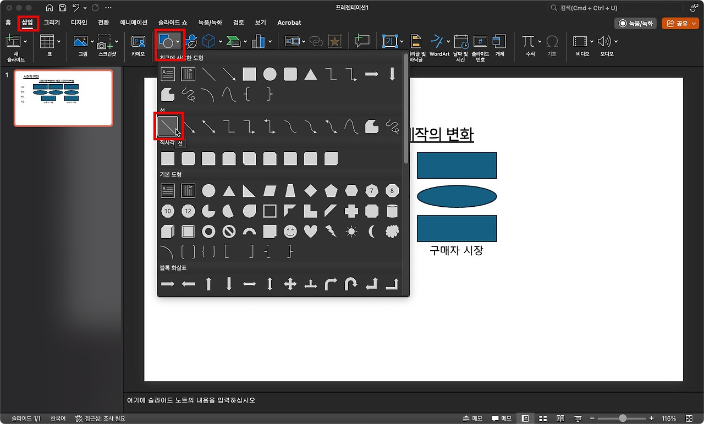Viewport: 704px width, 424px height.
Task: Switch to normal view in status bar
Action: (525, 419)
